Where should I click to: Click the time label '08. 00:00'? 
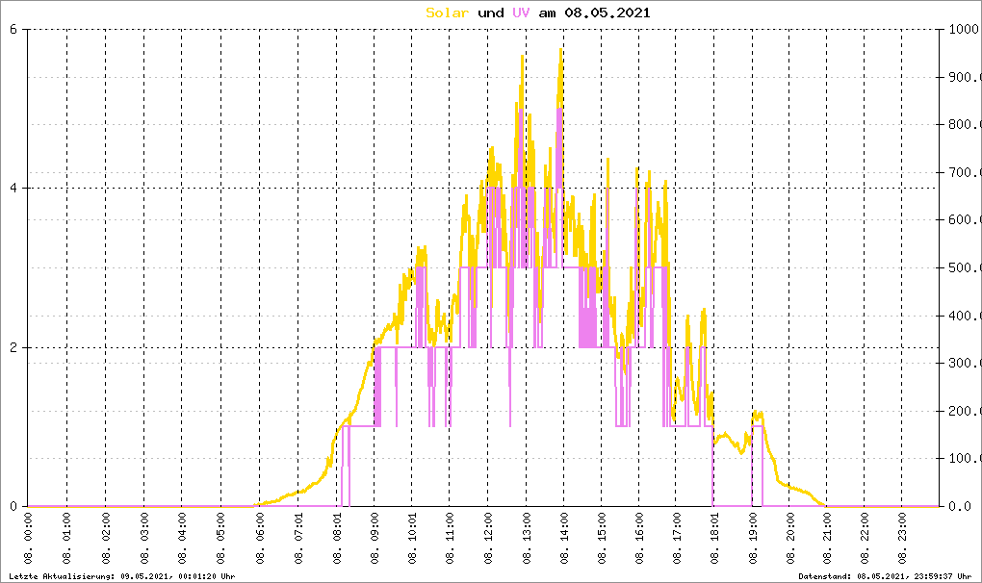28,538
